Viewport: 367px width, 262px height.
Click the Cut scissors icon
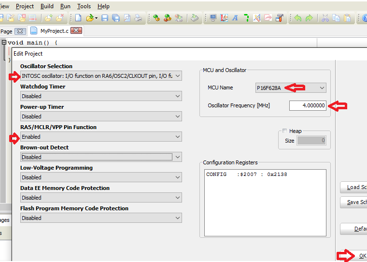point(325,18)
